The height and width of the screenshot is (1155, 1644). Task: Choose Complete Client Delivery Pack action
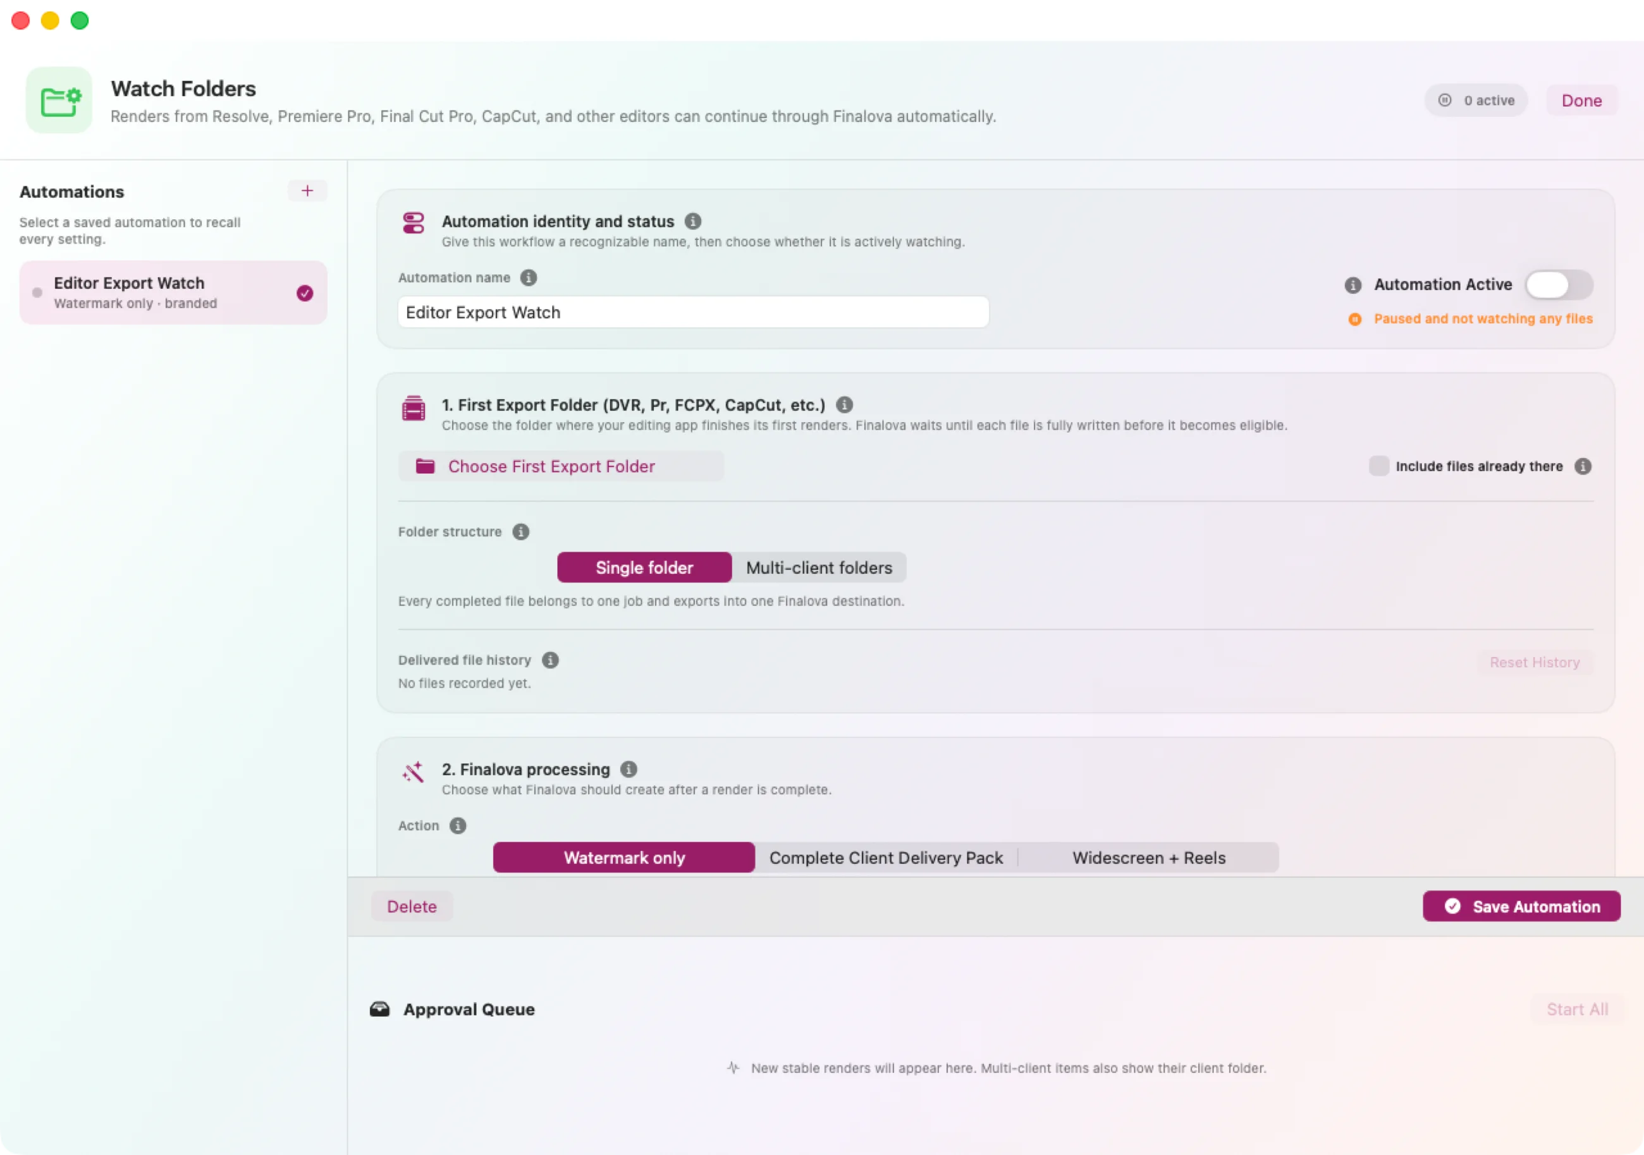click(x=886, y=857)
